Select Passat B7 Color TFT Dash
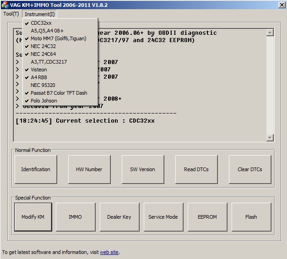This screenshot has height=259, width=287. (60, 93)
